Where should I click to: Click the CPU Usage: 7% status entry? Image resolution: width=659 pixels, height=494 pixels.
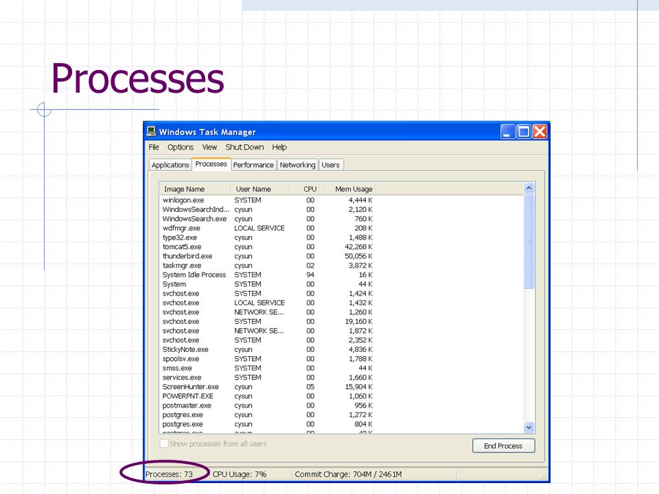click(240, 474)
